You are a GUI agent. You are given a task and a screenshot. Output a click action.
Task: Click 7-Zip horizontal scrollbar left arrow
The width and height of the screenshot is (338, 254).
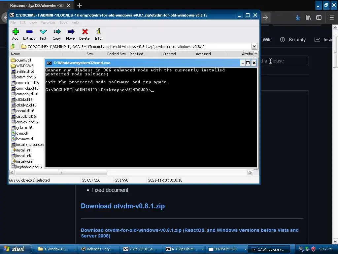12,172
